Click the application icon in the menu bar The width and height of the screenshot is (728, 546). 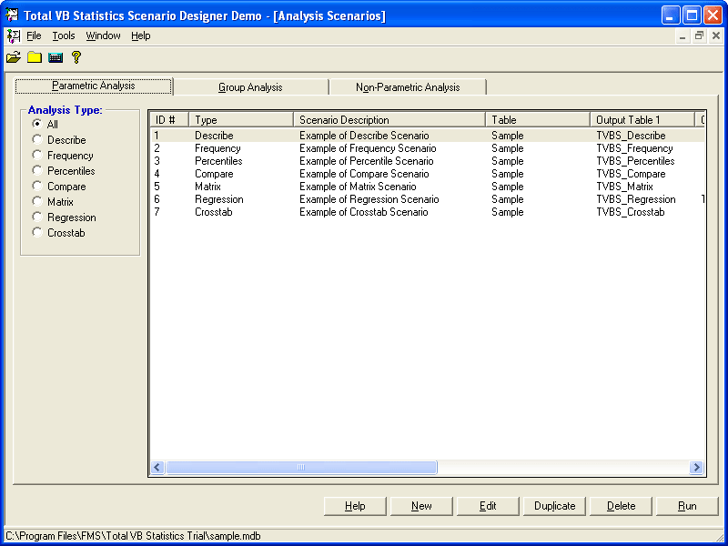(x=13, y=35)
